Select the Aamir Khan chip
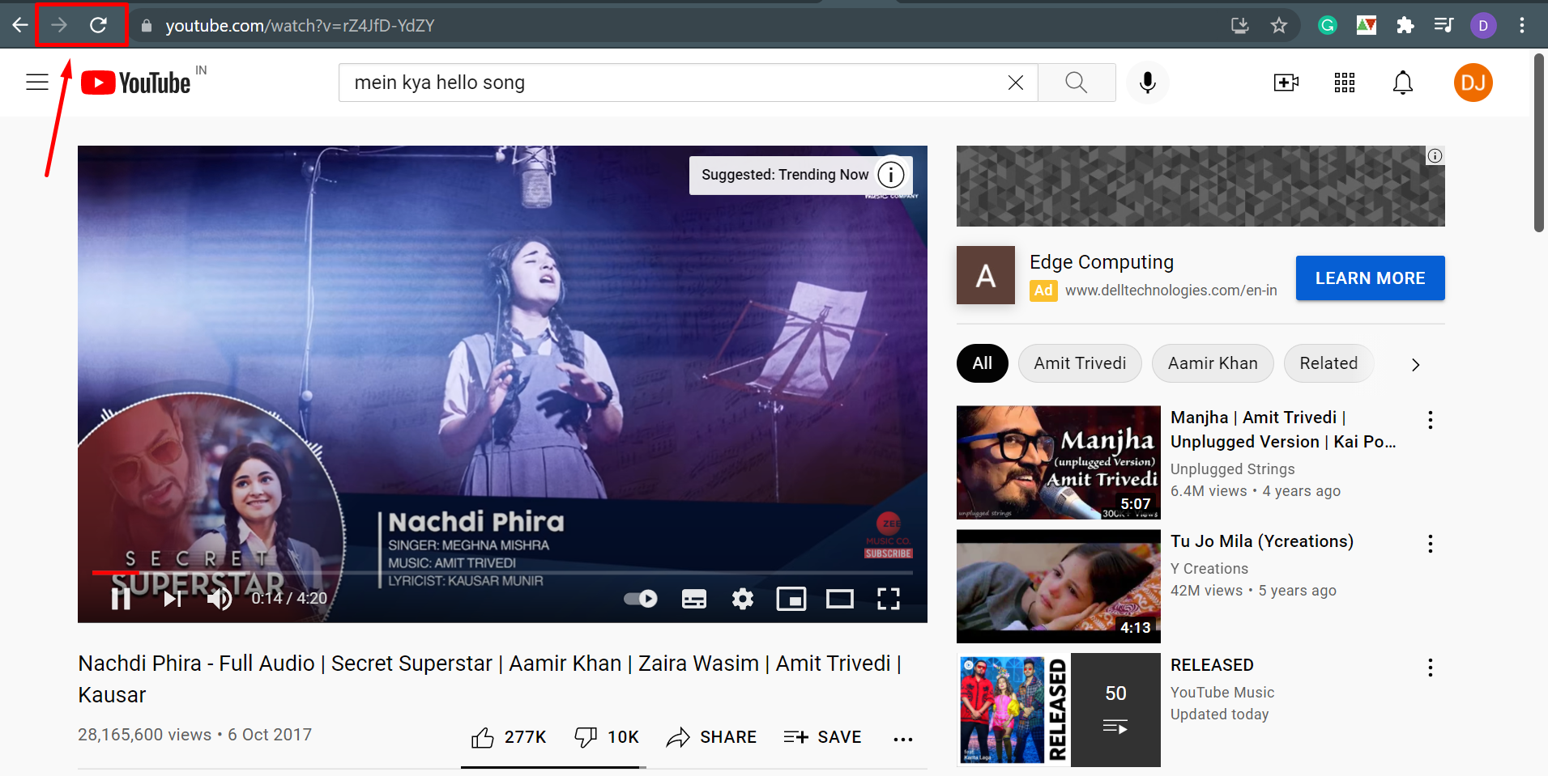The height and width of the screenshot is (776, 1548). click(1213, 363)
